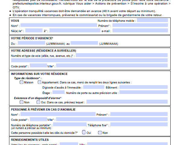Viewport: 180px width, 145px height.
Task: Click the e-mail input field
Action: pos(140,30)
